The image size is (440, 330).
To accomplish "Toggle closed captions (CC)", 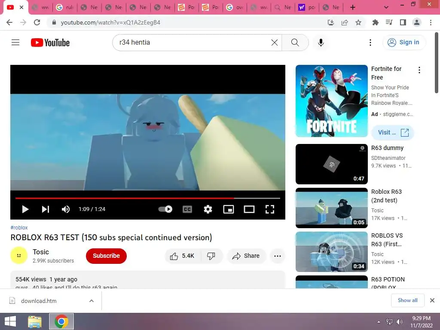I will (187, 209).
